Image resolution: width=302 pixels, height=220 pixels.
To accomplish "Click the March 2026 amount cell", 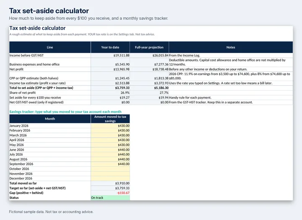I will click(x=110, y=135).
